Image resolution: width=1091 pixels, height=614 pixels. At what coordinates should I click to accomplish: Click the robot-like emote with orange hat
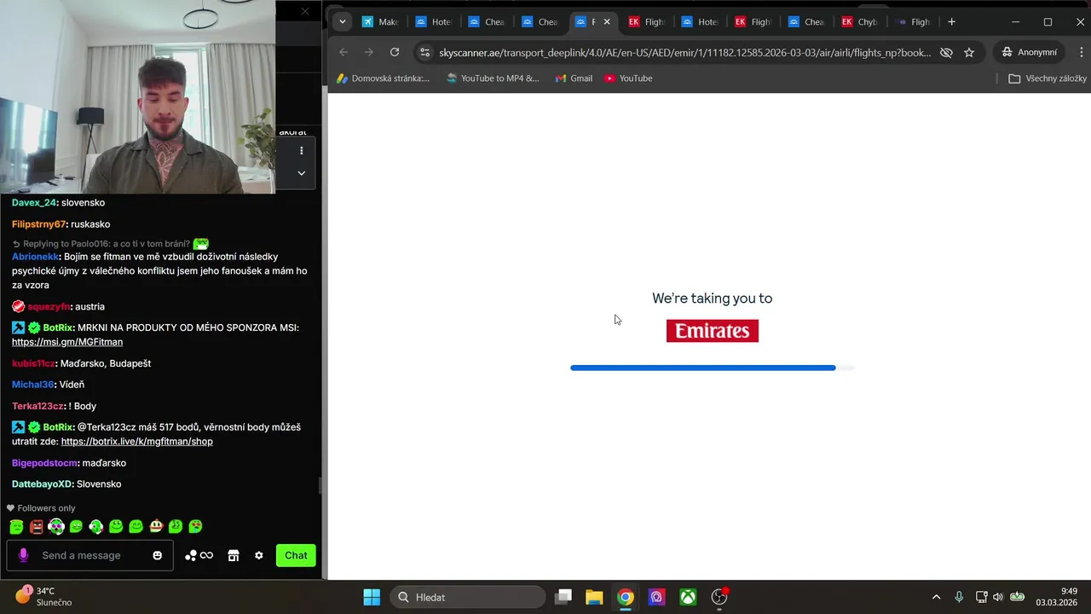pos(156,527)
